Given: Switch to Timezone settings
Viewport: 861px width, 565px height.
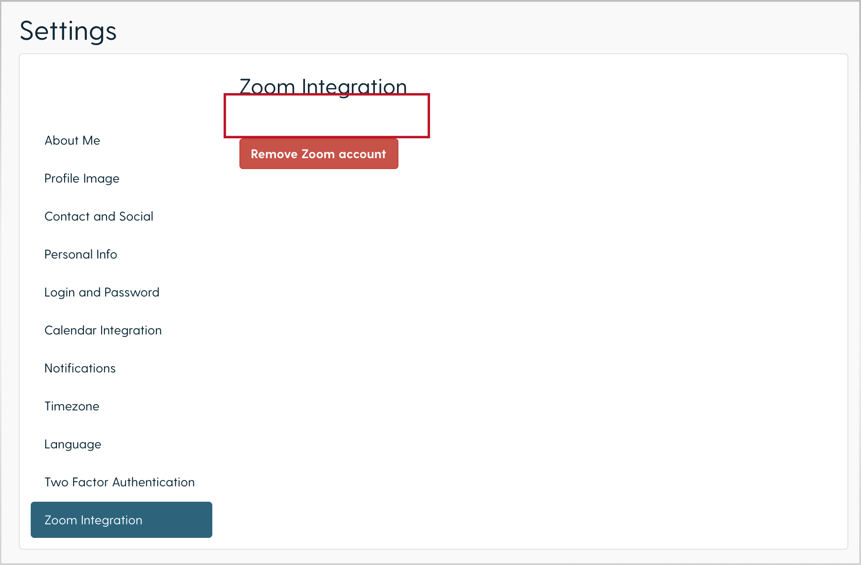Looking at the screenshot, I should 71,406.
